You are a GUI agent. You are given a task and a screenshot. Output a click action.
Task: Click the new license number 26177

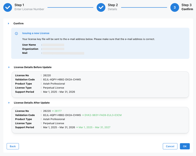58,111
